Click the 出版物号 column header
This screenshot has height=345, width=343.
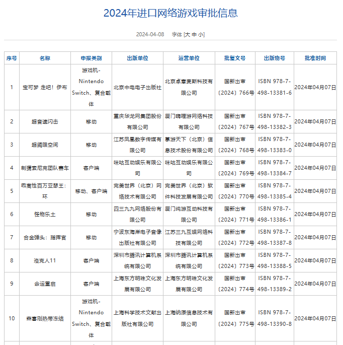coord(275,58)
